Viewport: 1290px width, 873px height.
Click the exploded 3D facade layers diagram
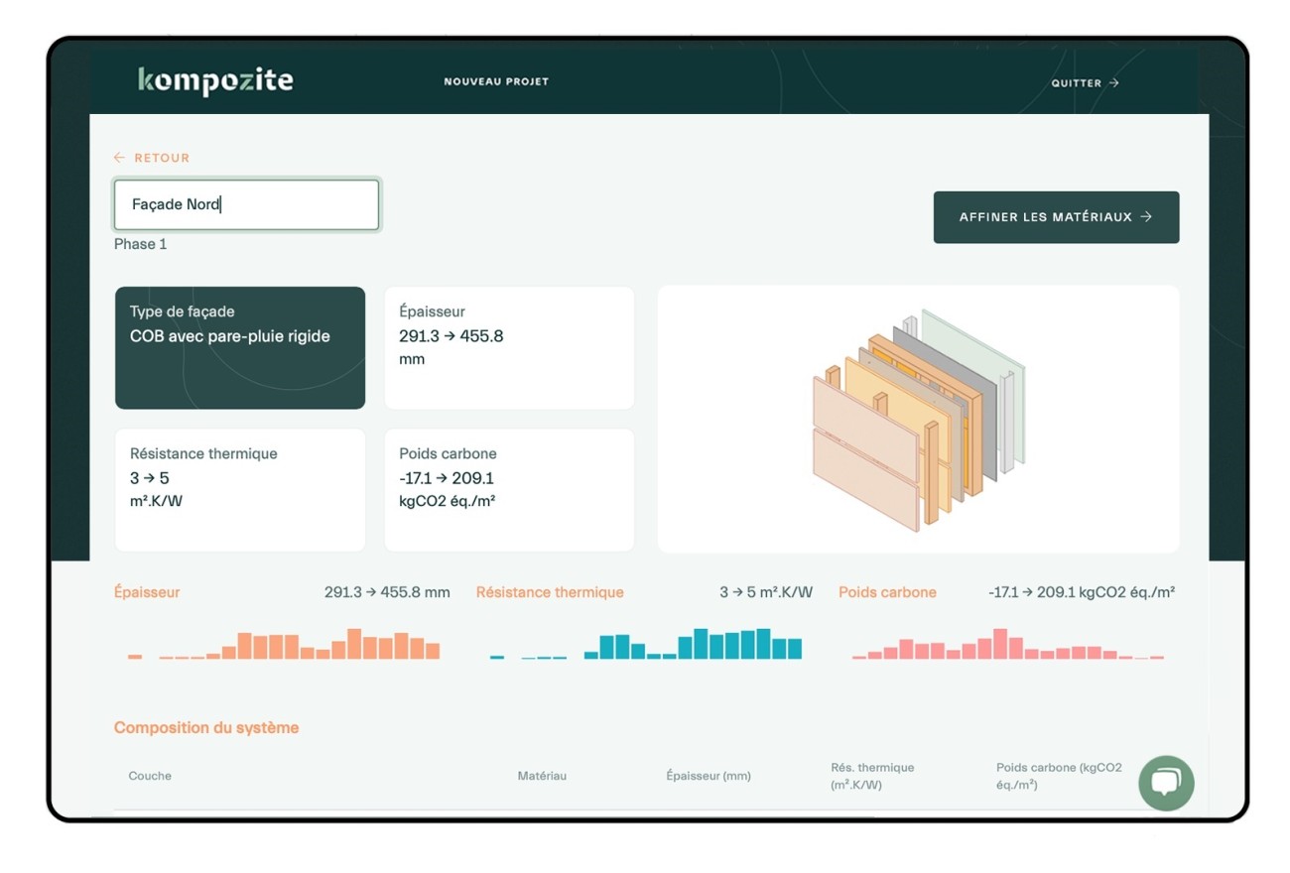918,417
